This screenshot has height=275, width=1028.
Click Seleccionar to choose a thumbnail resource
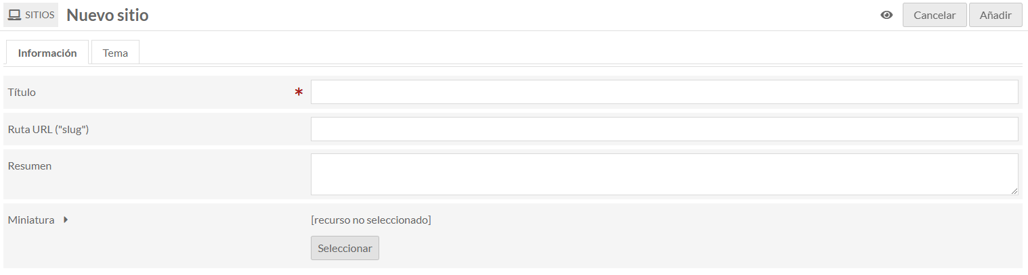pyautogui.click(x=345, y=248)
